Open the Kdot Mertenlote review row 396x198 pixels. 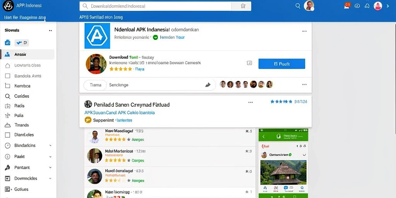tap(170, 156)
